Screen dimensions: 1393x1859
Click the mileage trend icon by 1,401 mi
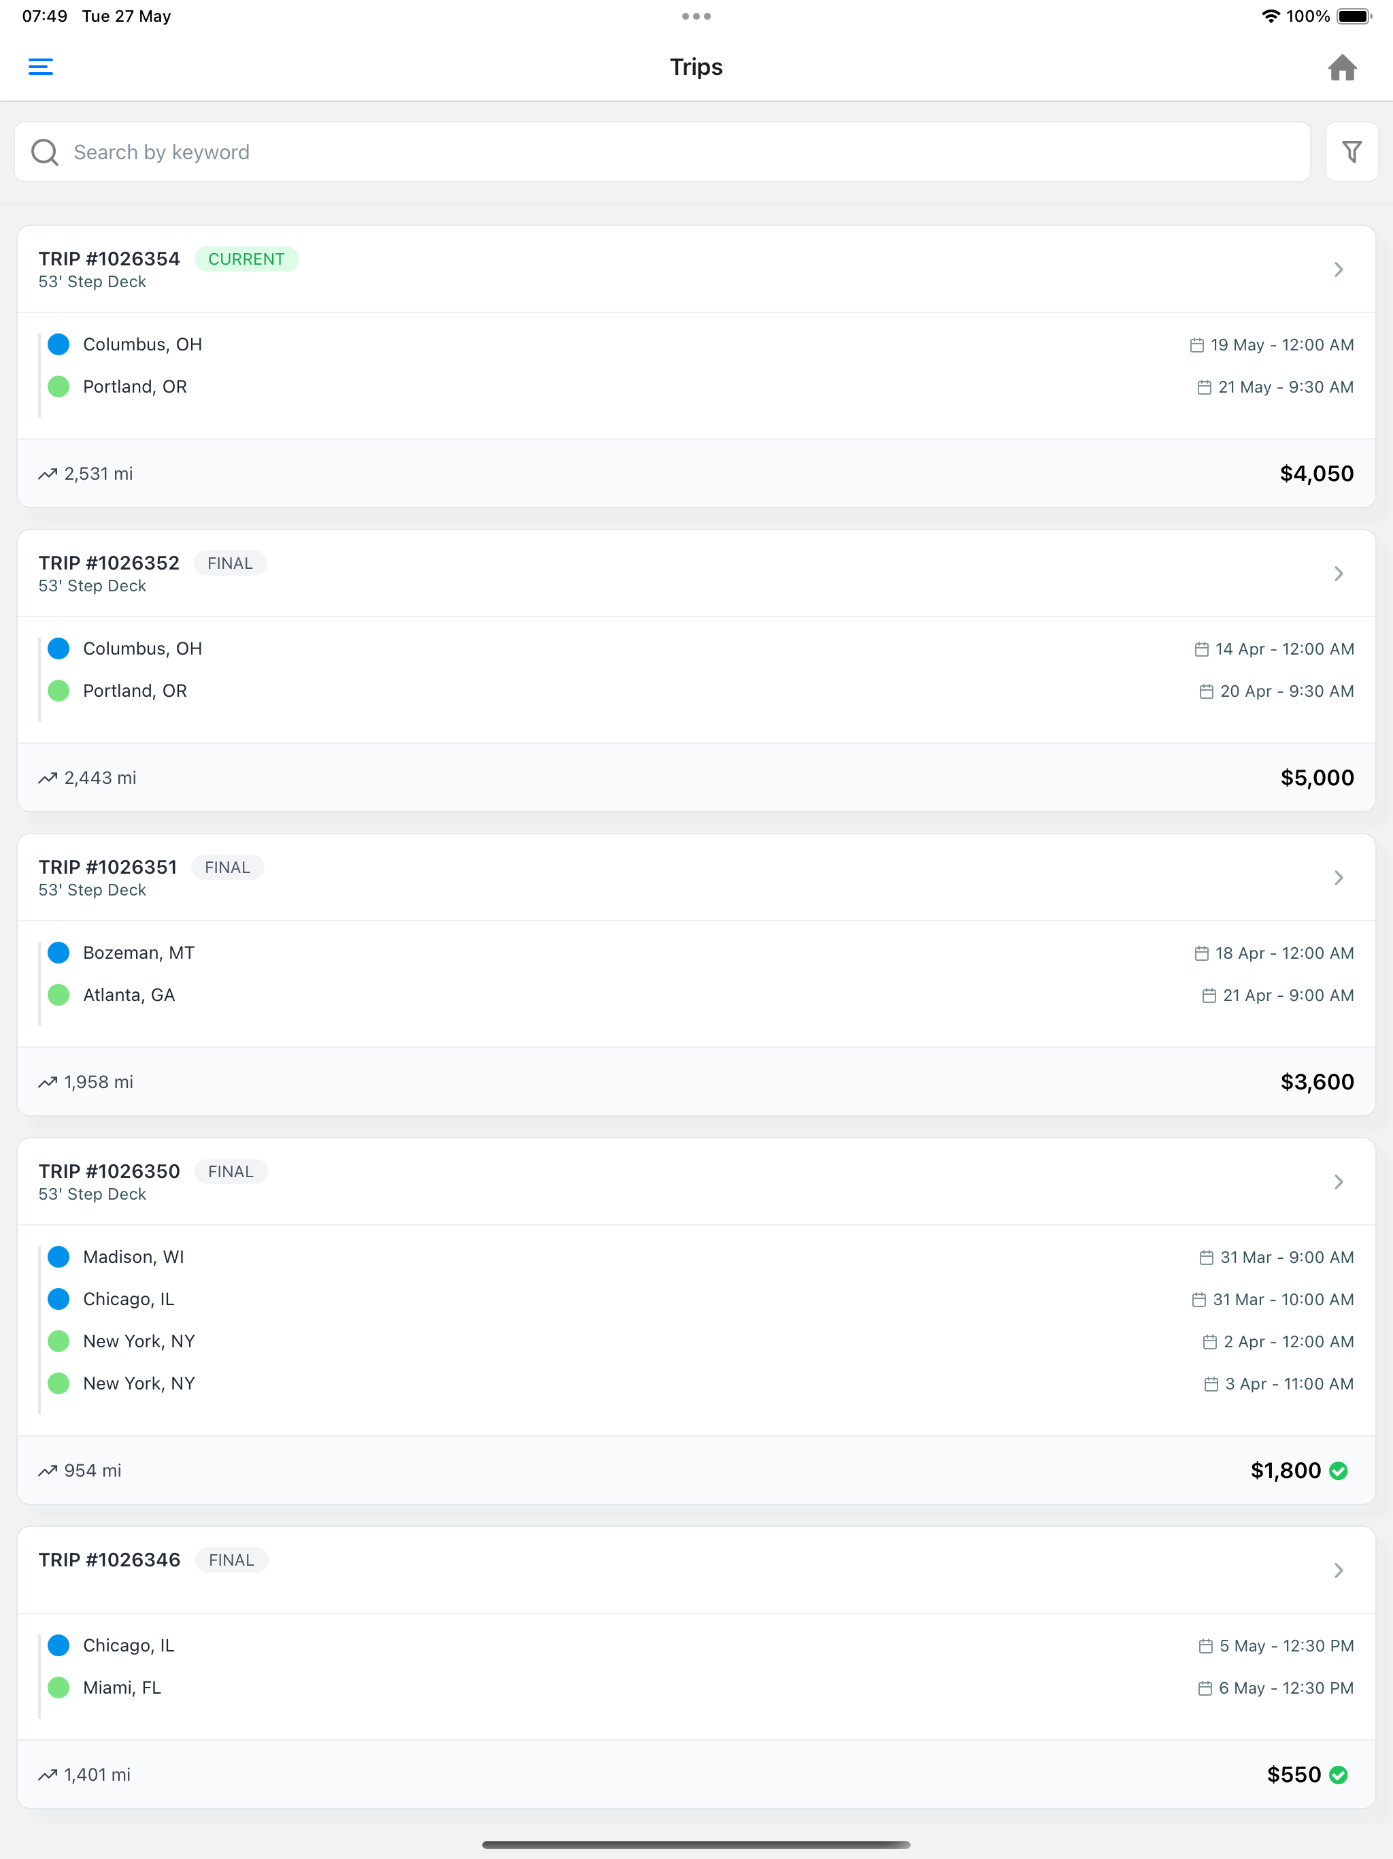click(48, 1775)
